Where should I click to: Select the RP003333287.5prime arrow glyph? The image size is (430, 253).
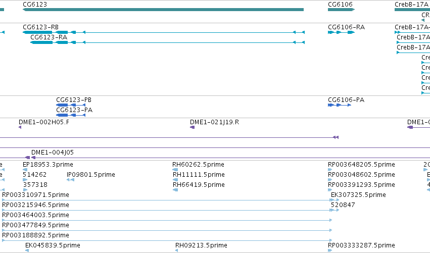pyautogui.click(x=330, y=250)
